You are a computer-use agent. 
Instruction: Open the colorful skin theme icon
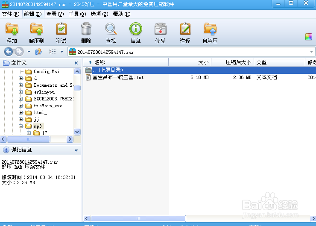[x=309, y=37]
